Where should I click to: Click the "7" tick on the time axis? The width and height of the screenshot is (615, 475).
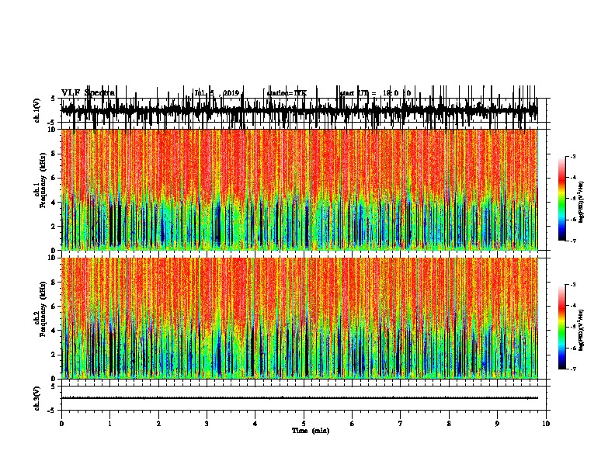401,424
